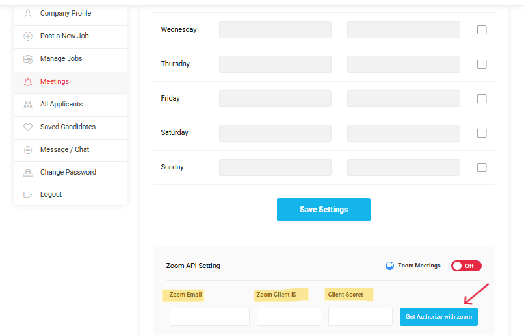
Task: Click the Zoom Meetings label text
Action: (419, 266)
